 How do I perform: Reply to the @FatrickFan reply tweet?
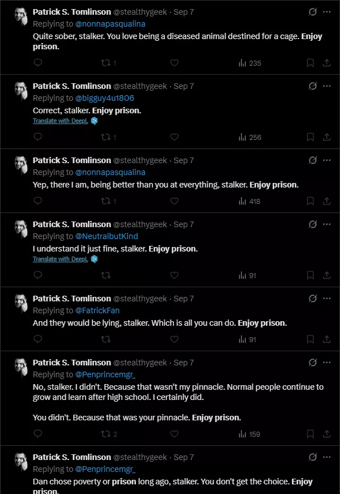click(38, 339)
